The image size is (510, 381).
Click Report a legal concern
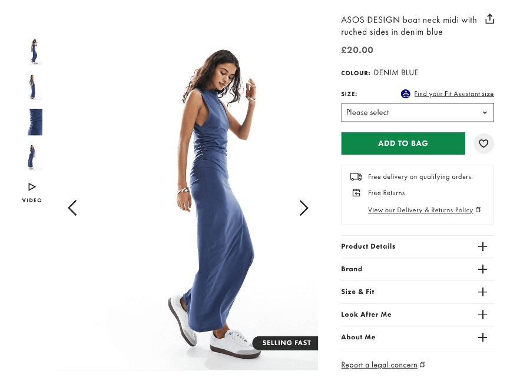click(x=379, y=365)
